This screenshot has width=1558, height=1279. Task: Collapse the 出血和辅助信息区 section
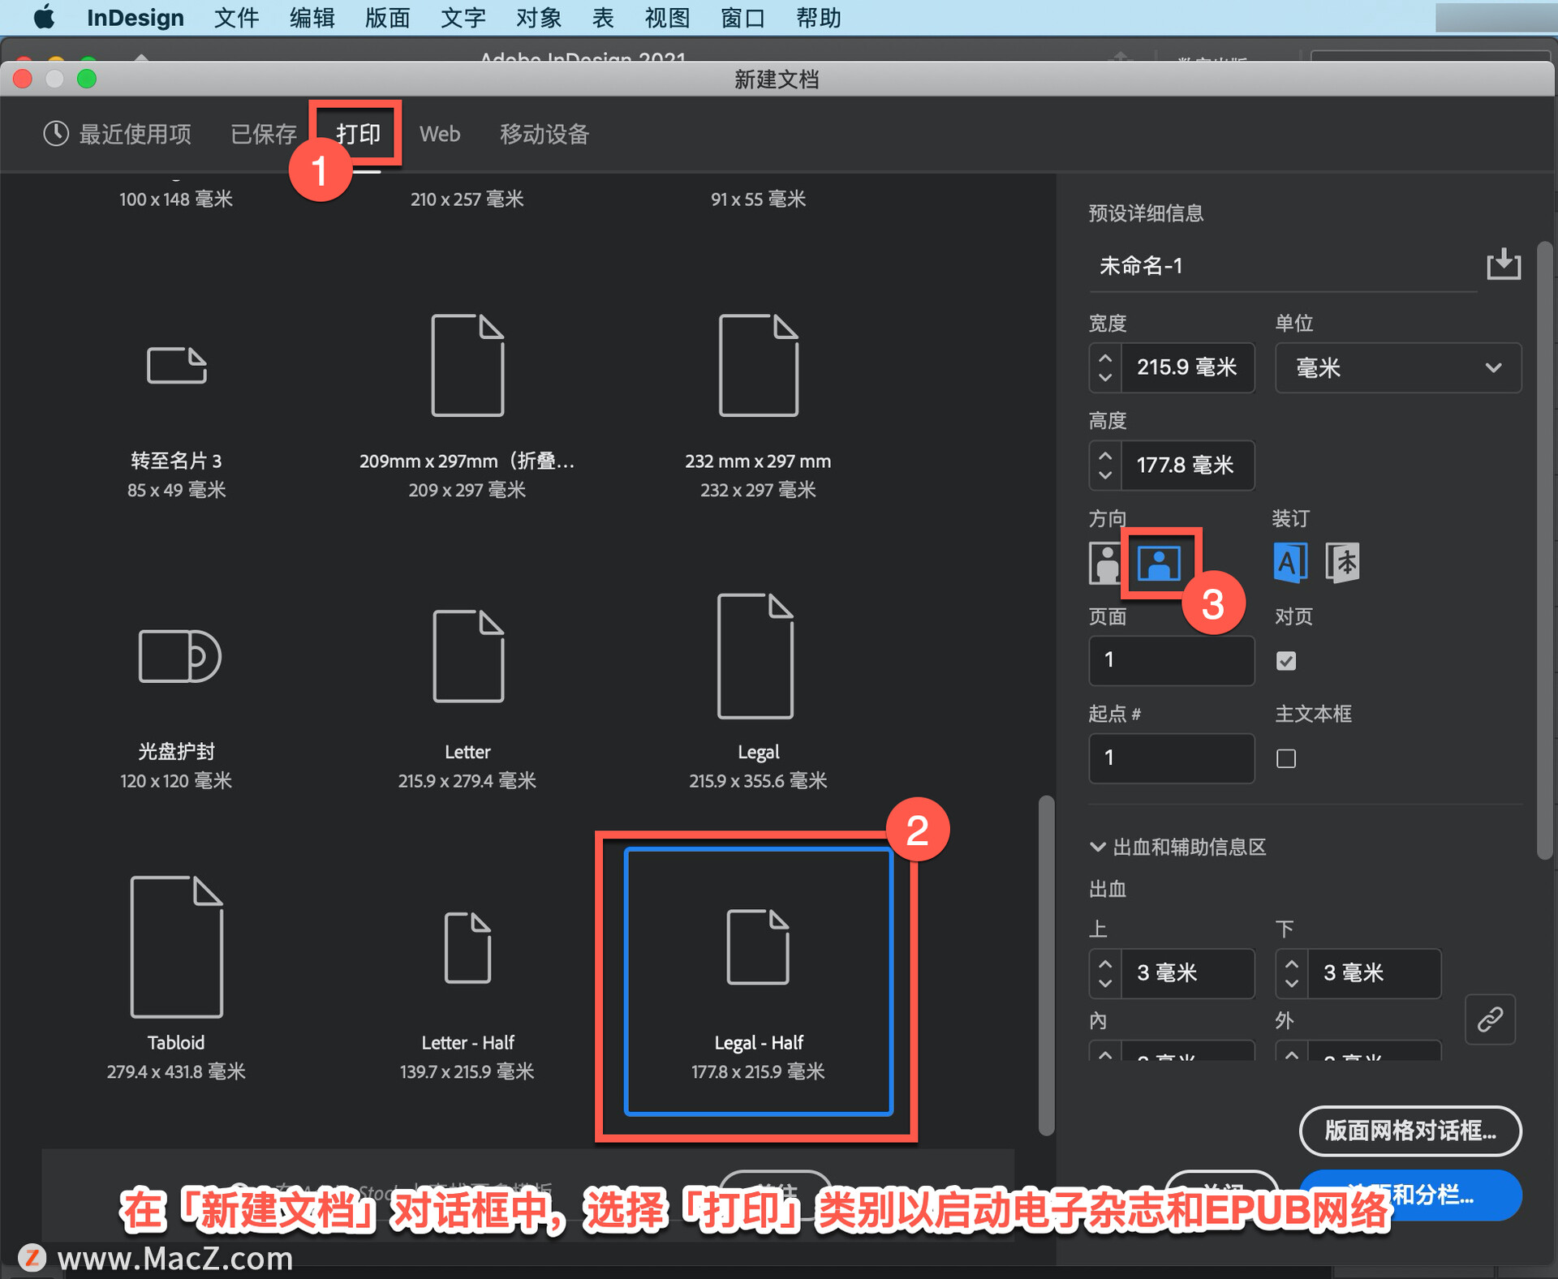pos(1097,847)
